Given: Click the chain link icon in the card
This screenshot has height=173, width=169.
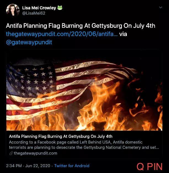Looking at the screenshot, I should 11,153.
